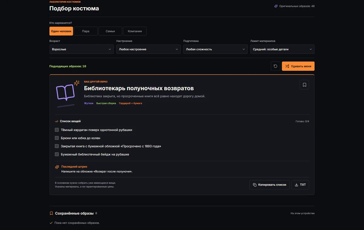The width and height of the screenshot is (364, 230).
Task: Click the Подбор костюма page heading
Action: 74,8
